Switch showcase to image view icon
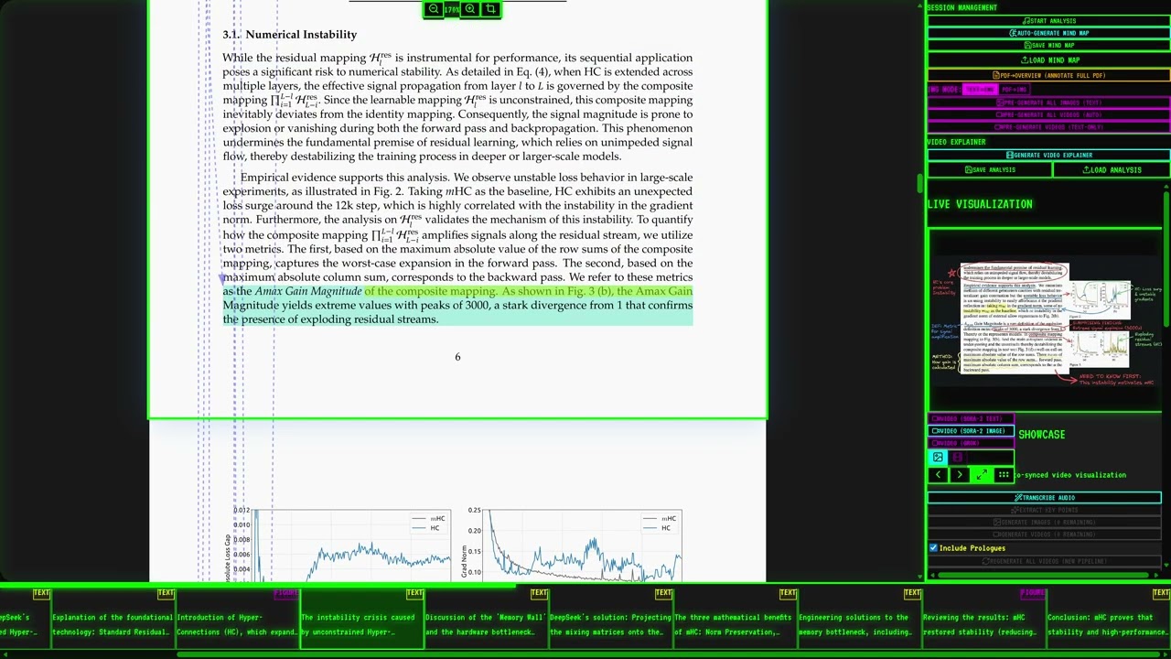 938,458
